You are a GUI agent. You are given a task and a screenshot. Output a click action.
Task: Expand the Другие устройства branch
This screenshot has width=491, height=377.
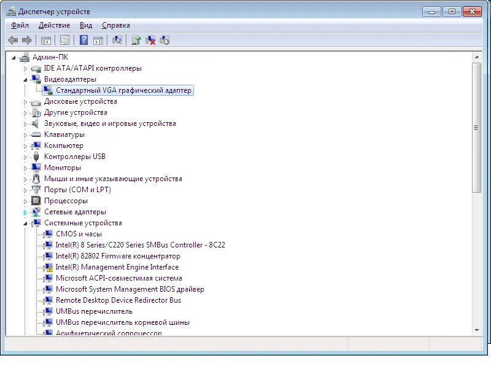(x=25, y=113)
